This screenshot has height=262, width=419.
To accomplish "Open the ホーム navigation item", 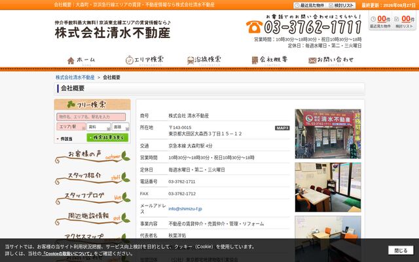I will click(81, 60).
